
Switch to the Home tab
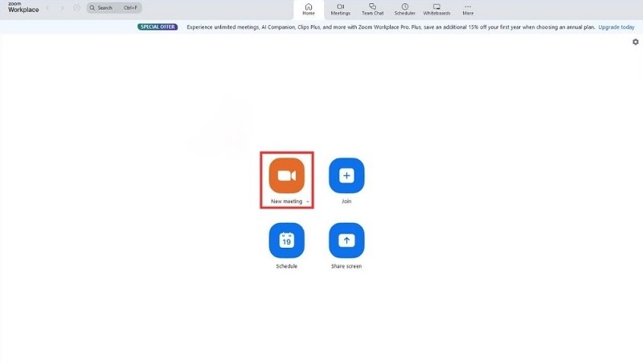coord(309,9)
